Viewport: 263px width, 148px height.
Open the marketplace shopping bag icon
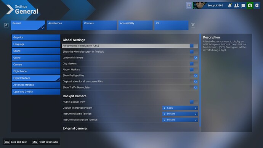(250, 5)
